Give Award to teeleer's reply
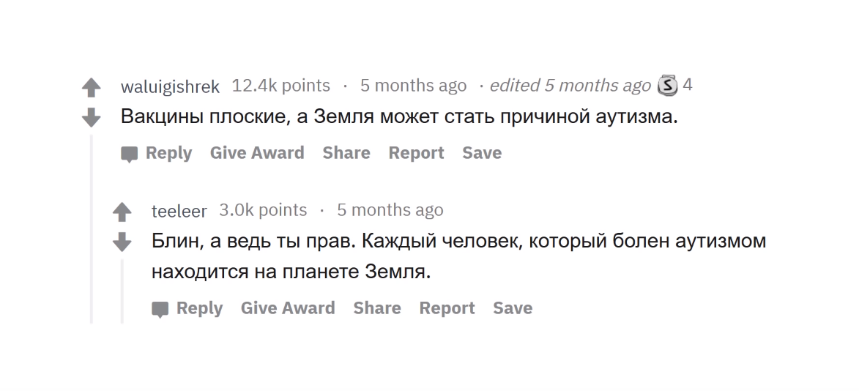This screenshot has height=391, width=859. [288, 308]
